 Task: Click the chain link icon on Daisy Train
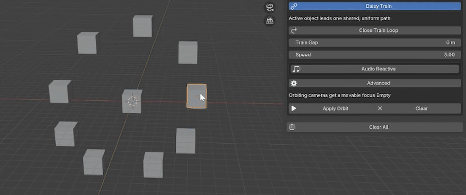tap(294, 6)
